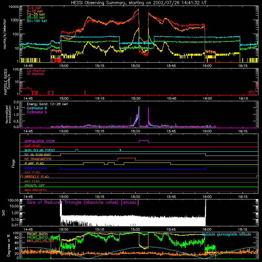Click "Absolute geomagnetic latitude" label
Viewport: 262px width, 262px height.
pyautogui.click(x=226, y=234)
